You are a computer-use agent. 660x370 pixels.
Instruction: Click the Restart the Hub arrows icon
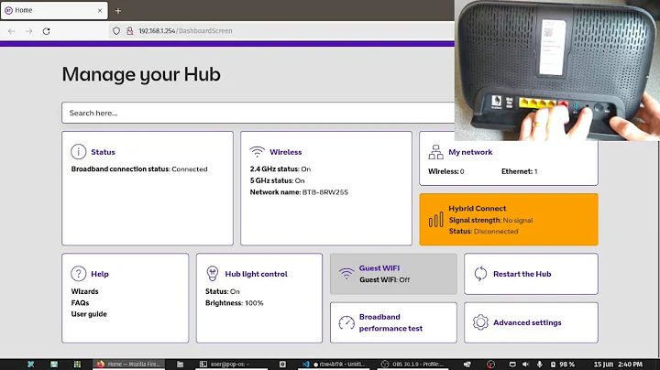pyautogui.click(x=480, y=274)
